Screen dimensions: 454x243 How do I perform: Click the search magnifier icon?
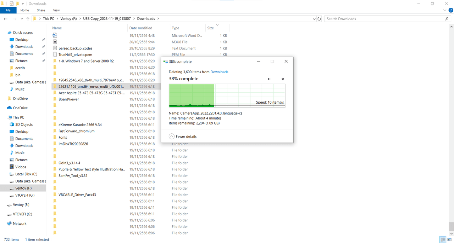447,19
